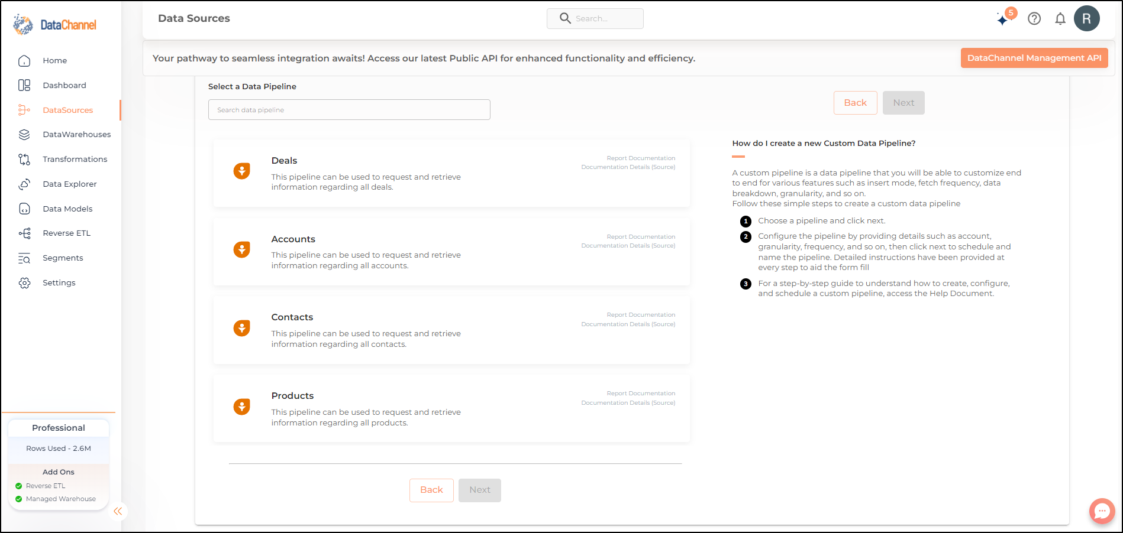1123x533 pixels.
Task: Open the chat support bubble
Action: (1102, 511)
